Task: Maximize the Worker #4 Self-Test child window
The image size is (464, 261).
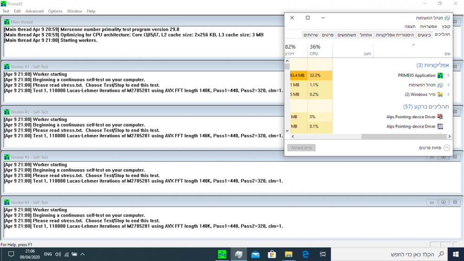Action: tap(443, 202)
